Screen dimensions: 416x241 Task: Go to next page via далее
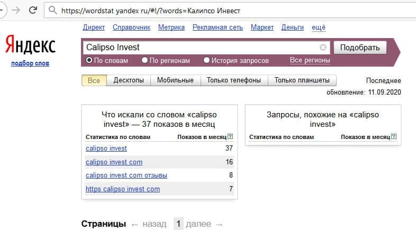(198, 224)
